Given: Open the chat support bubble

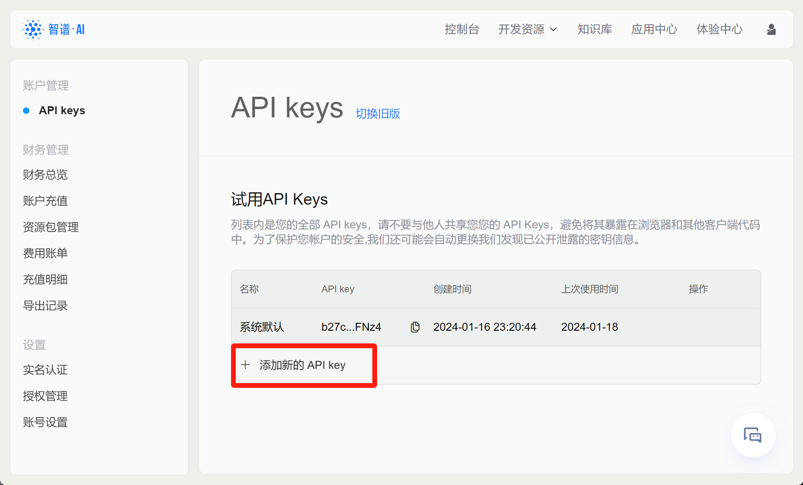Looking at the screenshot, I should point(753,435).
